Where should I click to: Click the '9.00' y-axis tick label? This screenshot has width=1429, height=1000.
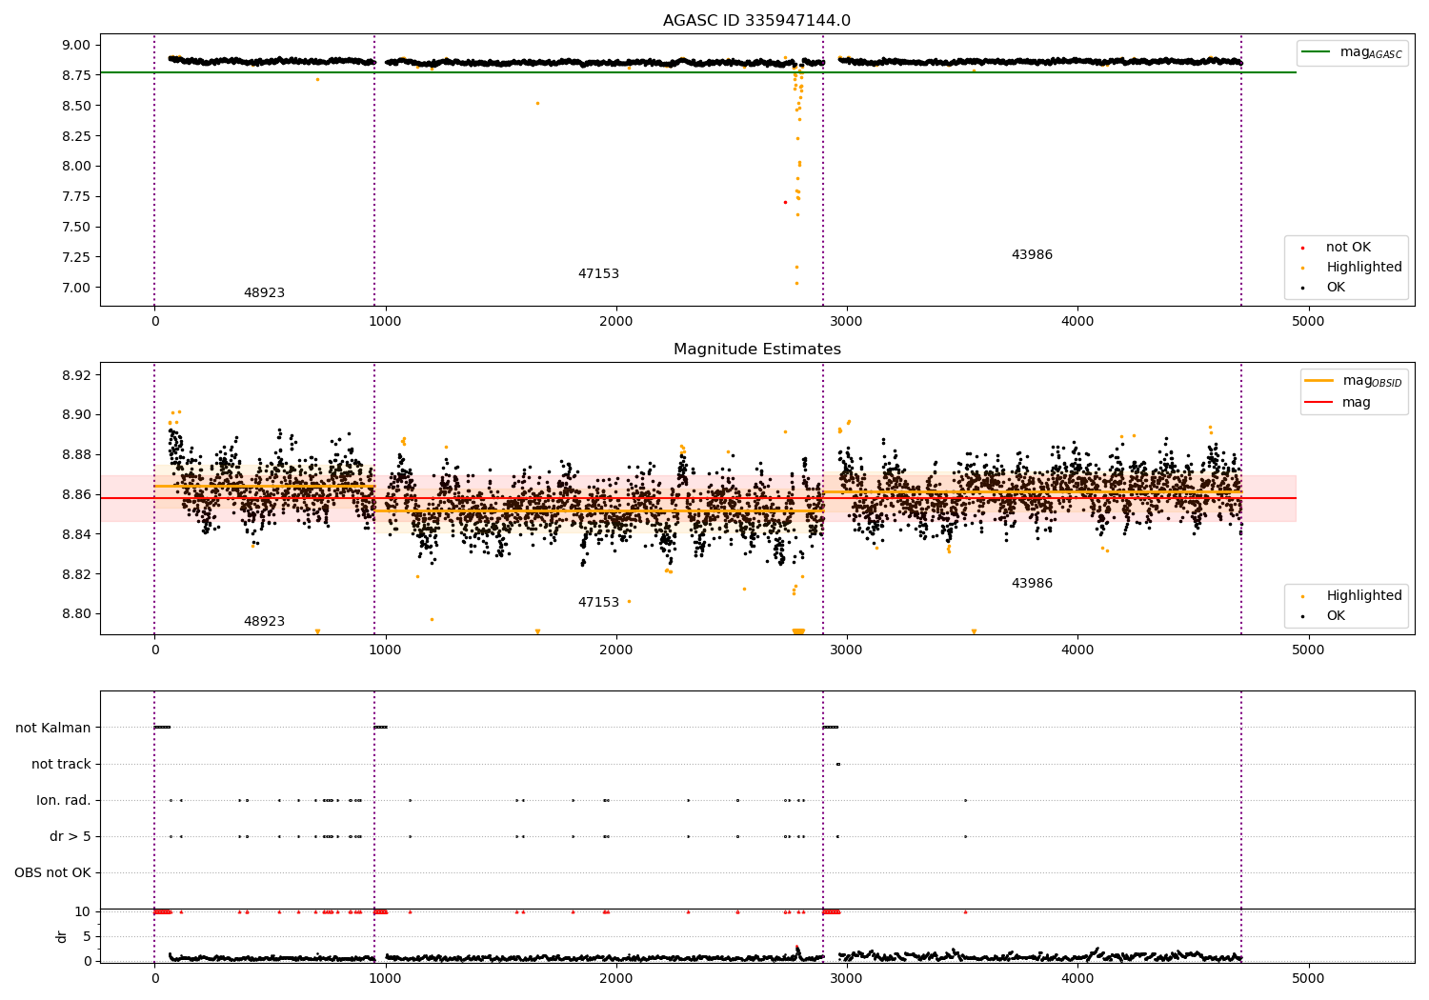click(x=77, y=46)
